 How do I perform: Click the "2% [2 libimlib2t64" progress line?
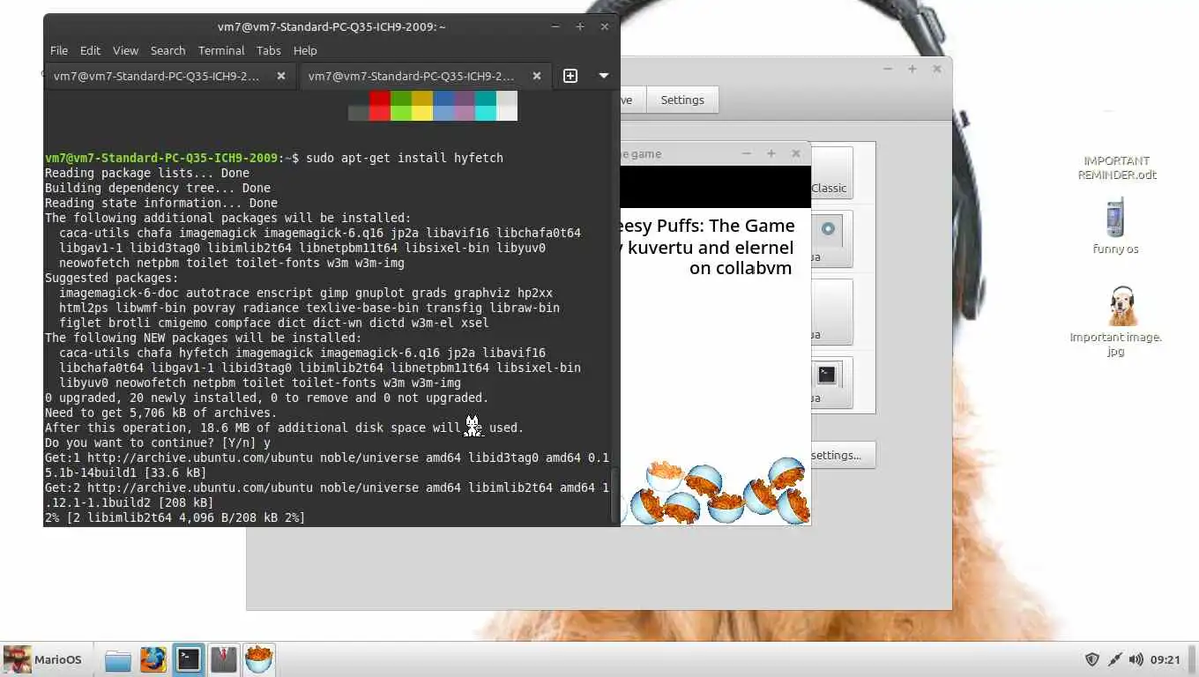pos(175,517)
